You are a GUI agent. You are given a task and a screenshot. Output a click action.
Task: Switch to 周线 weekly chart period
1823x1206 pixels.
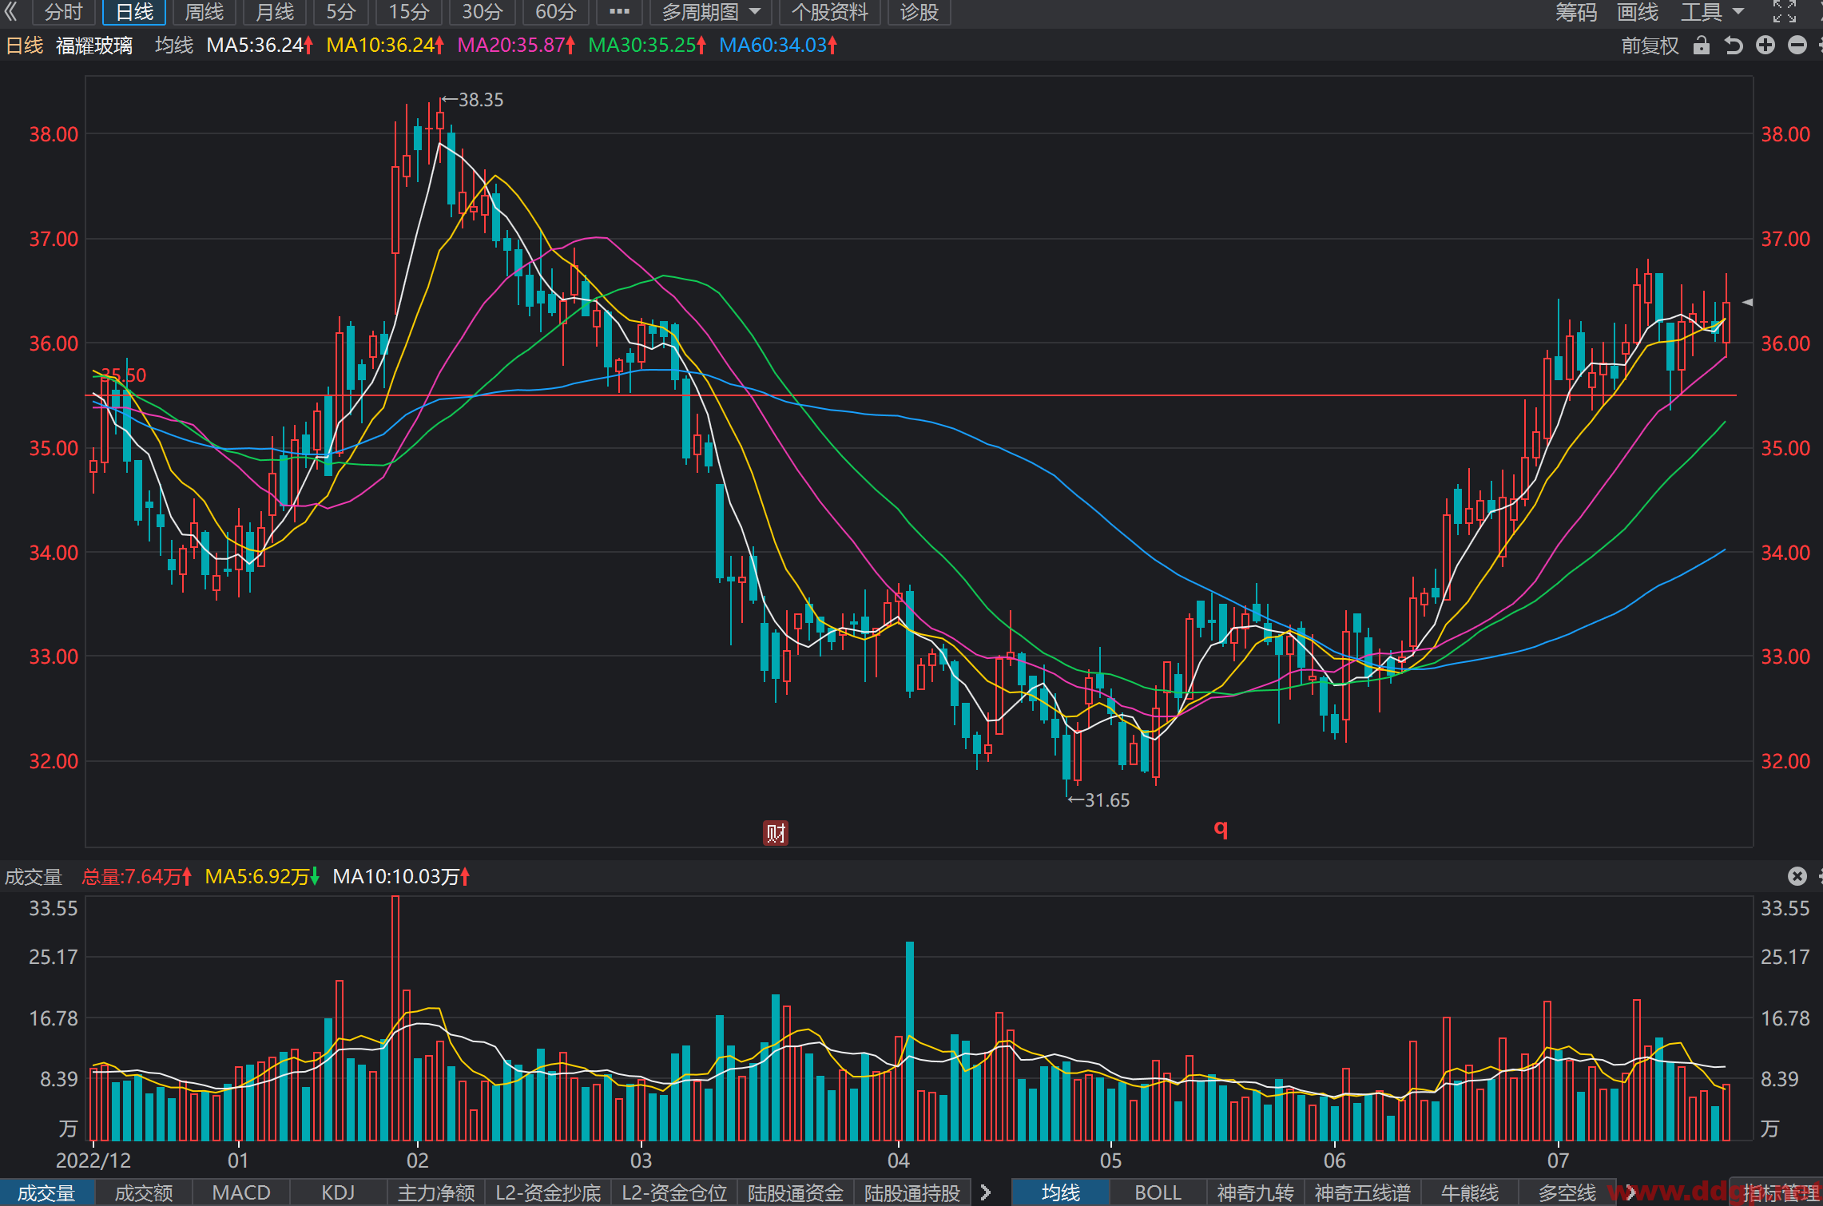click(x=205, y=12)
